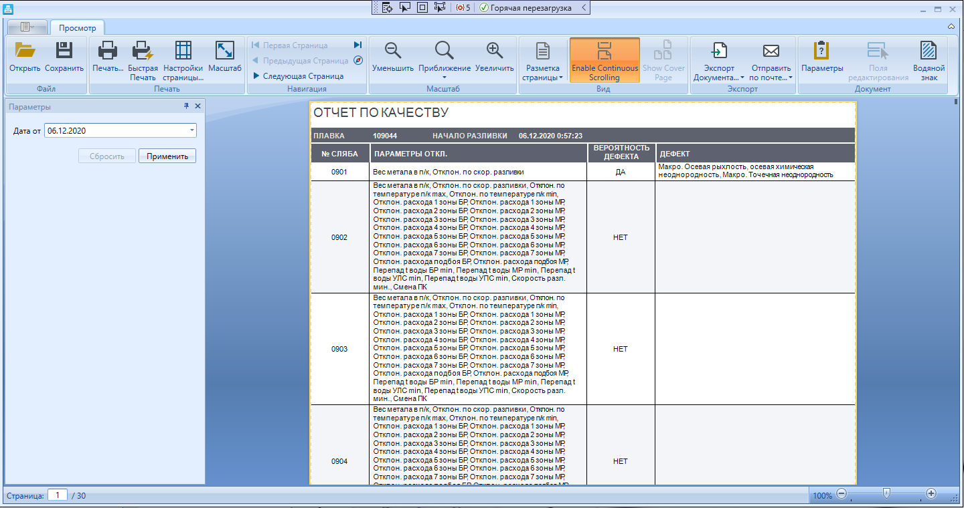This screenshot has width=964, height=508.
Task: Toggle Enable Continuous Scrolling
Action: click(604, 60)
